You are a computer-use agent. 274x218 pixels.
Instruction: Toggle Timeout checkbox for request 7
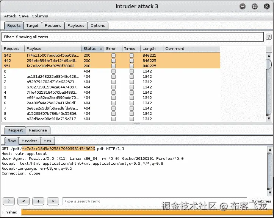click(x=132, y=108)
